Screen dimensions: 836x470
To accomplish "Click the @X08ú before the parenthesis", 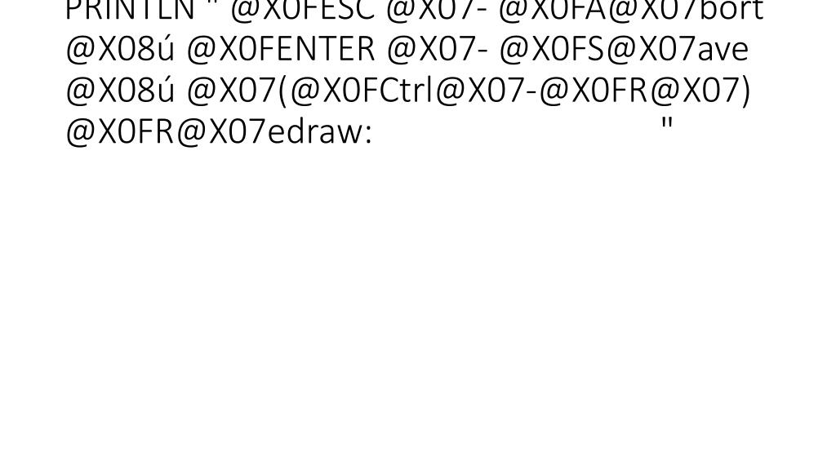I will (x=120, y=91).
